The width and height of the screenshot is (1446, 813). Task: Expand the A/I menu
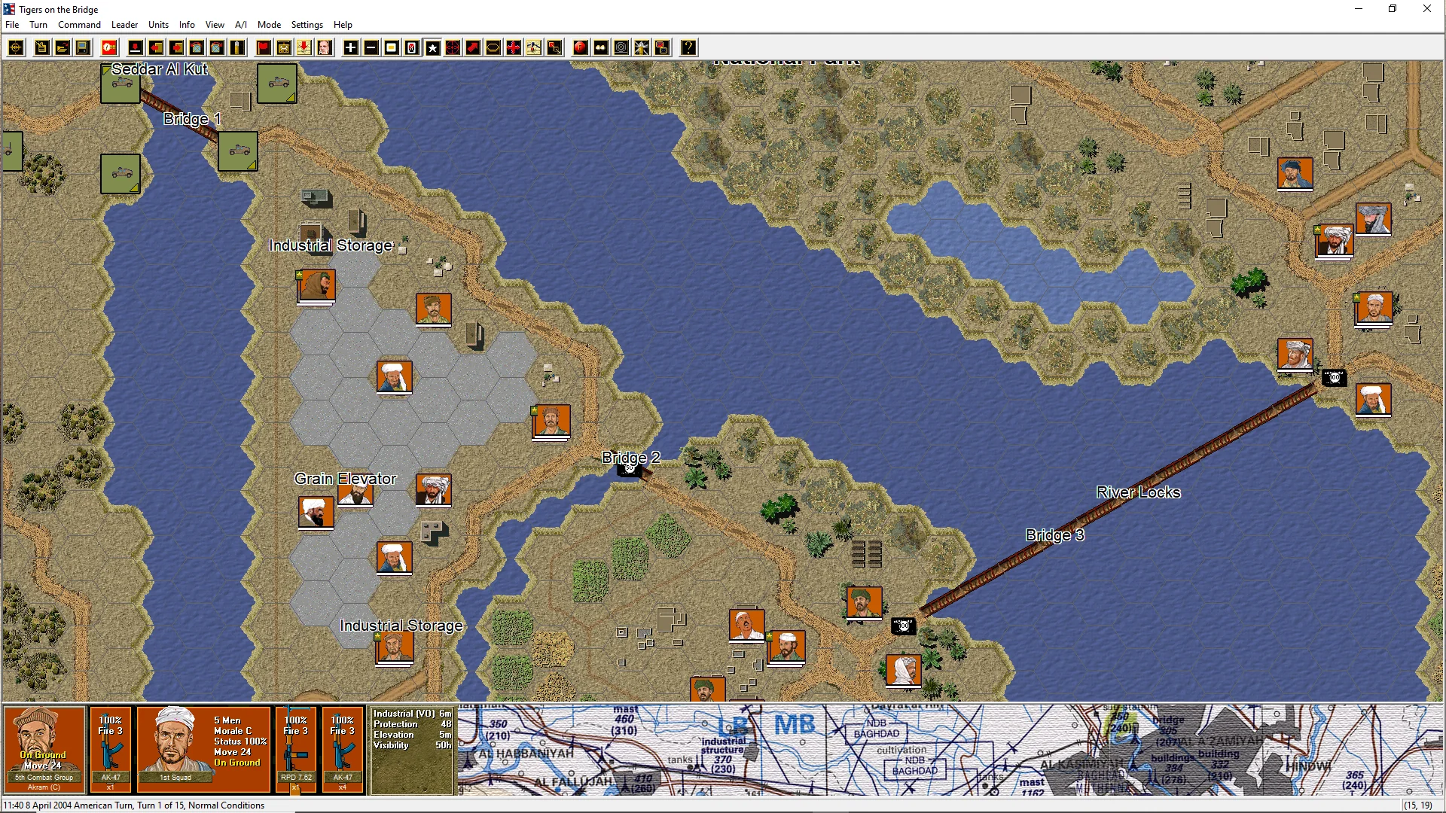click(x=241, y=25)
